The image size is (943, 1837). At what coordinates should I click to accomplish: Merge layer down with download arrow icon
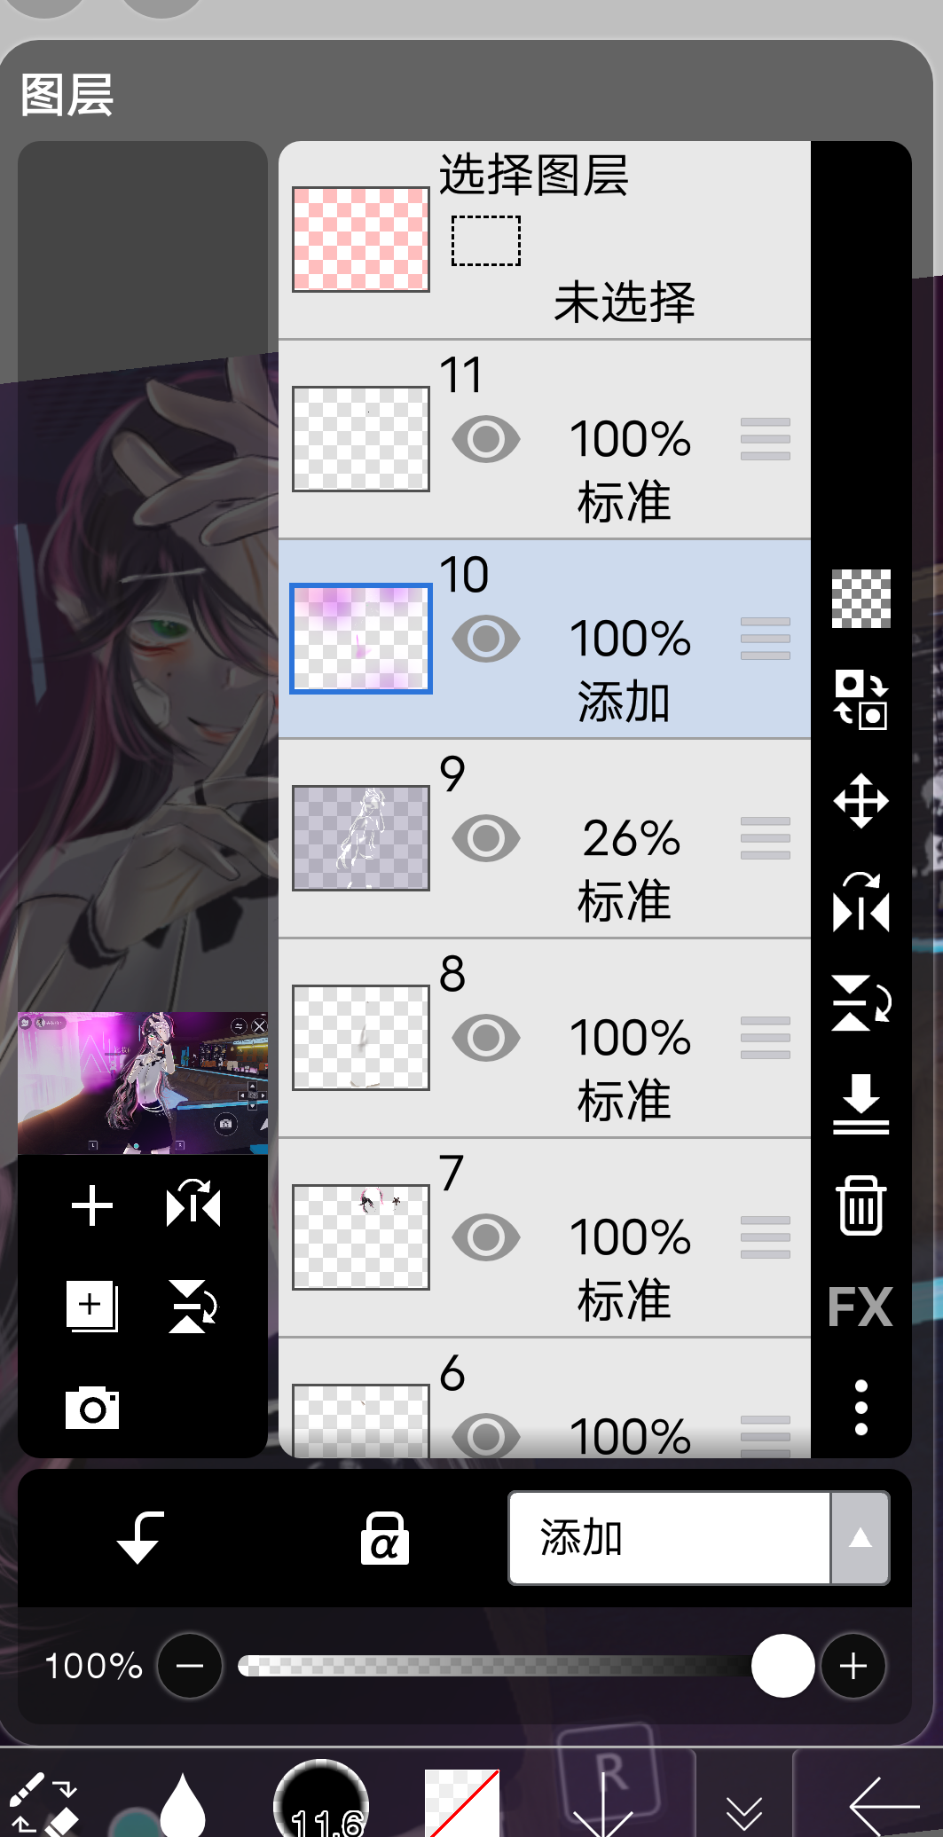[x=860, y=1103]
